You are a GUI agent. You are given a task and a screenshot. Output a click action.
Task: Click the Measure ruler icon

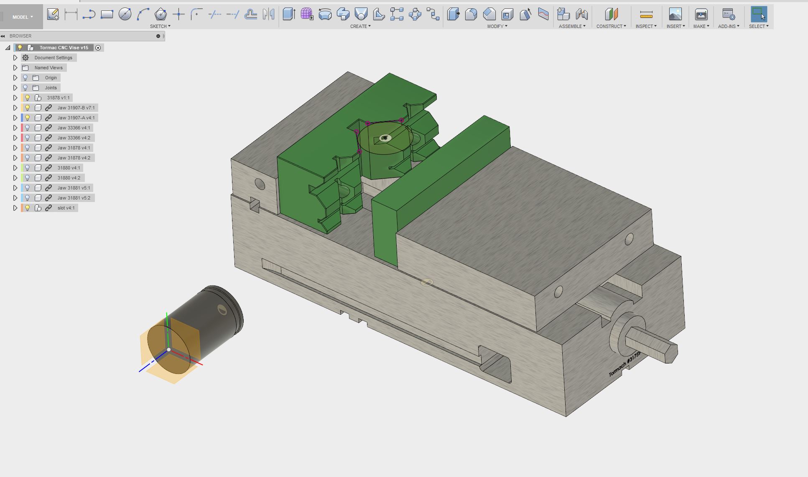(646, 15)
